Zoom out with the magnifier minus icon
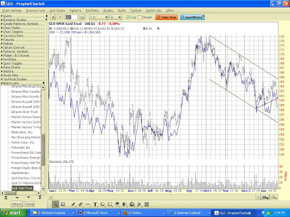Image resolution: width=290 pixels, height=217 pixels. (x=274, y=197)
